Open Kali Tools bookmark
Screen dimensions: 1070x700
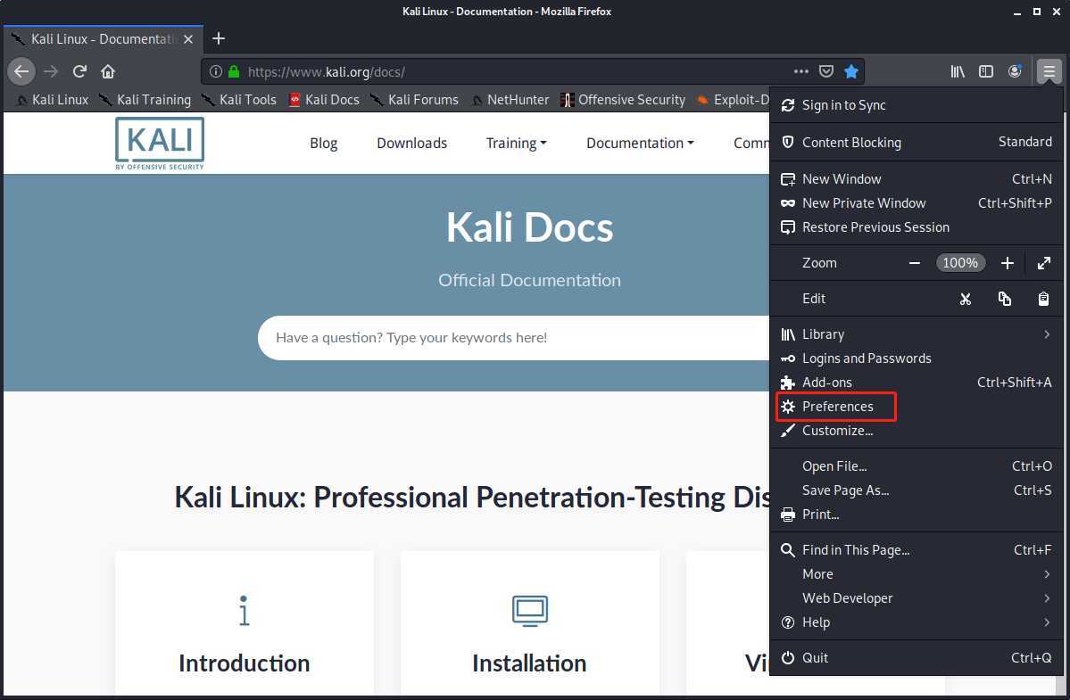click(239, 100)
